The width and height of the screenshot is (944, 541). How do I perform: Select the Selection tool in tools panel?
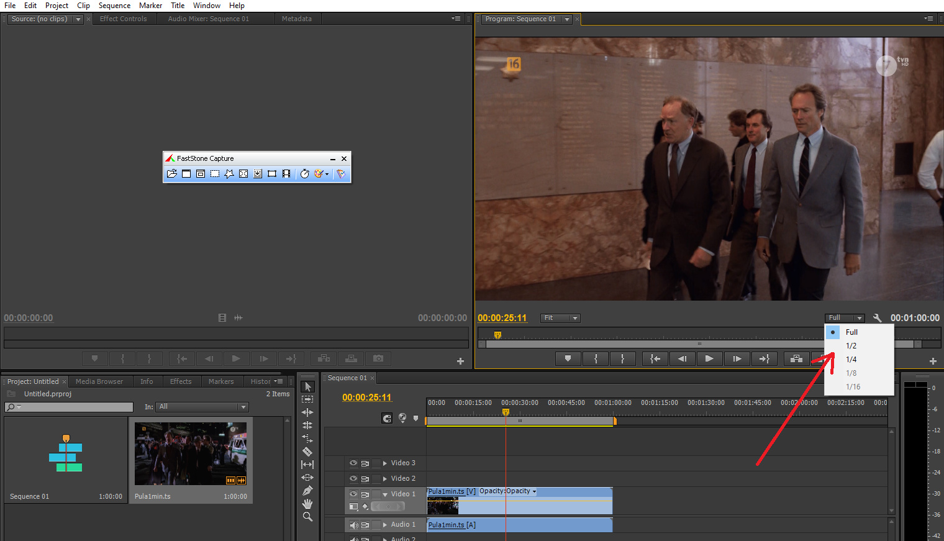[307, 386]
